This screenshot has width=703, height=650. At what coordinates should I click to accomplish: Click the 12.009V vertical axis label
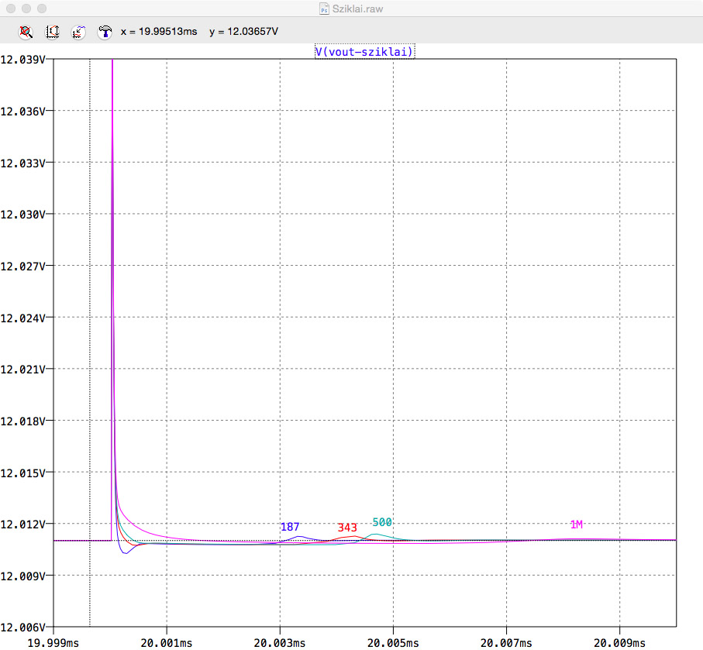pos(23,576)
